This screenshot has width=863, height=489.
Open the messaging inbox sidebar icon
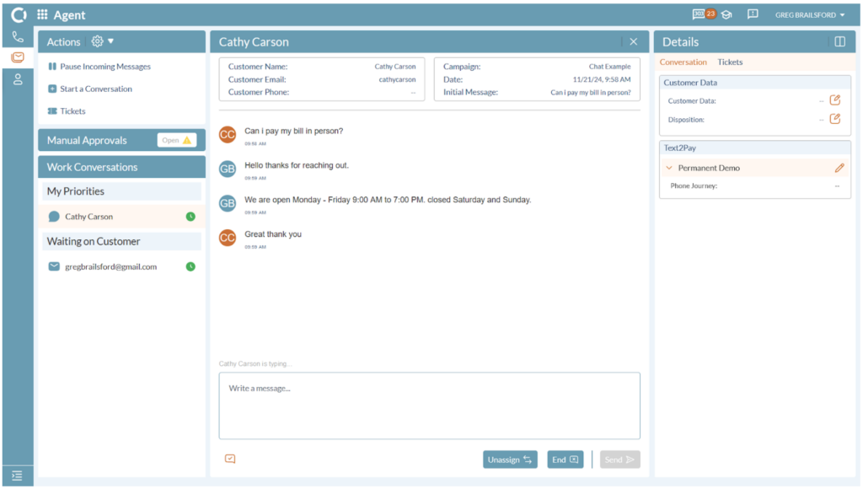point(18,57)
